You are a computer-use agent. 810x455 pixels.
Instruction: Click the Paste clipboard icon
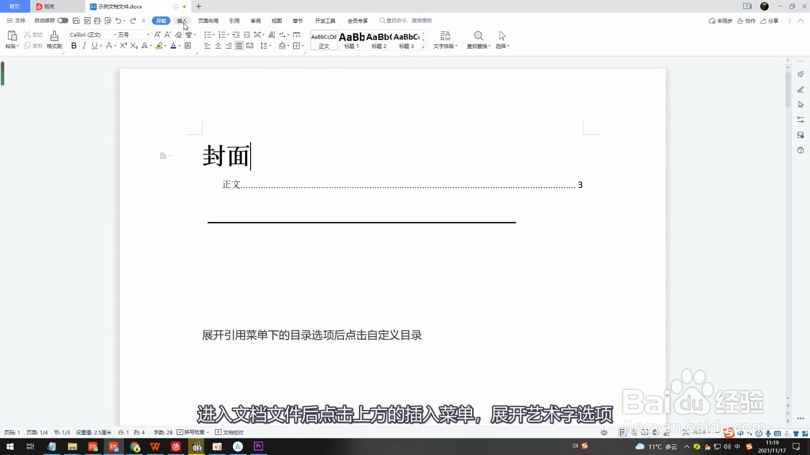[x=12, y=36]
